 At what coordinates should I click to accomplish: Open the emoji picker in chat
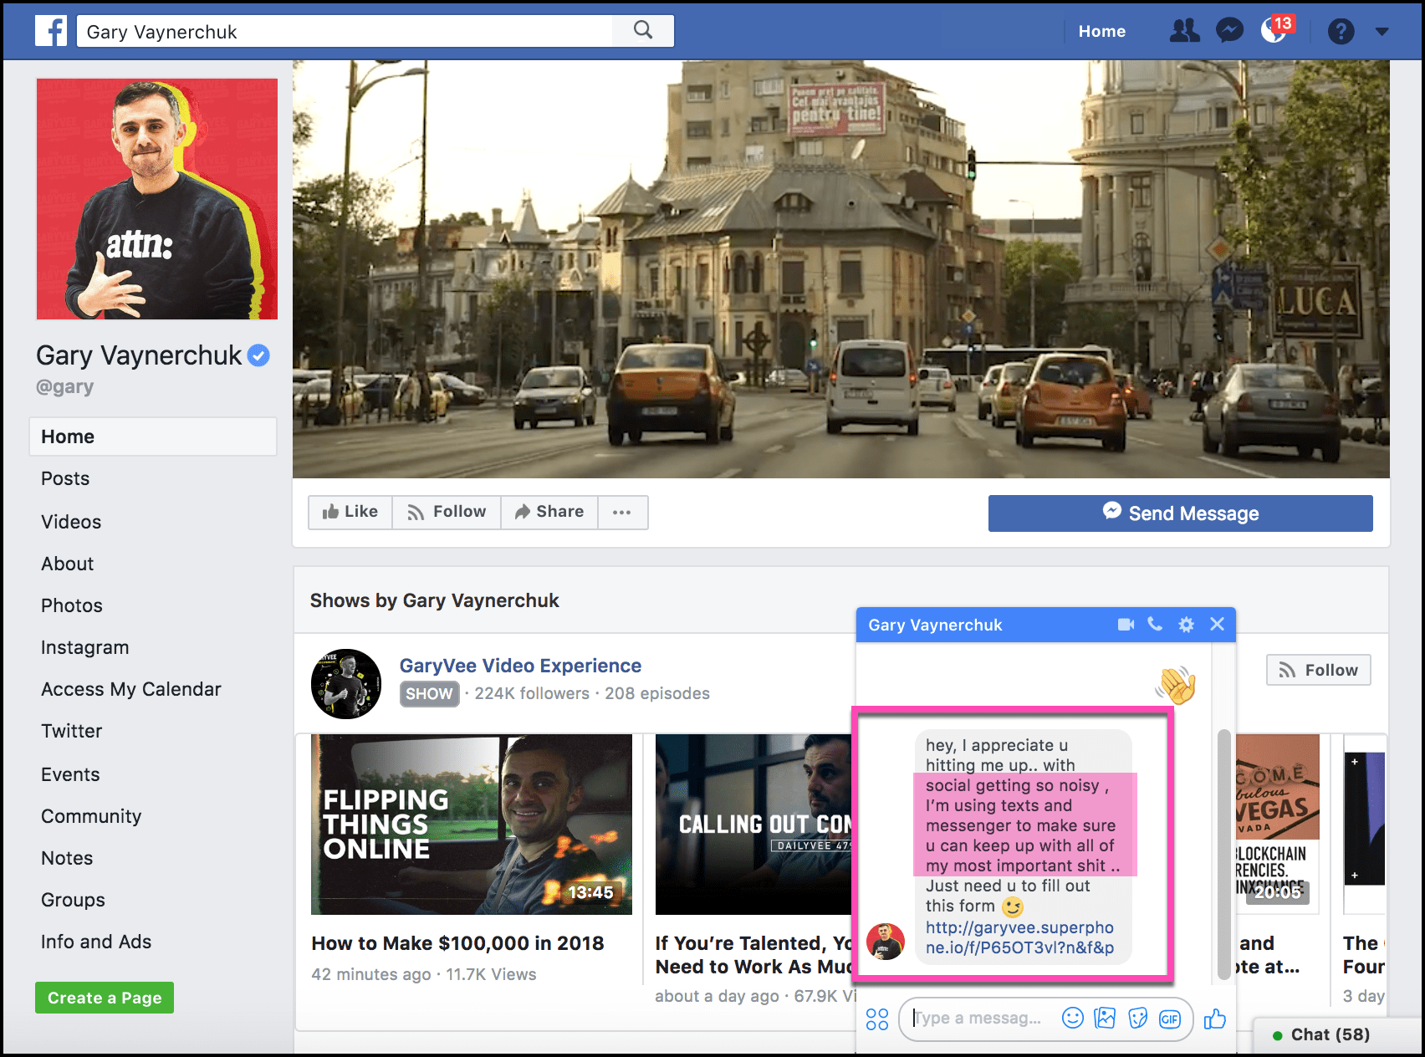(x=1072, y=1019)
